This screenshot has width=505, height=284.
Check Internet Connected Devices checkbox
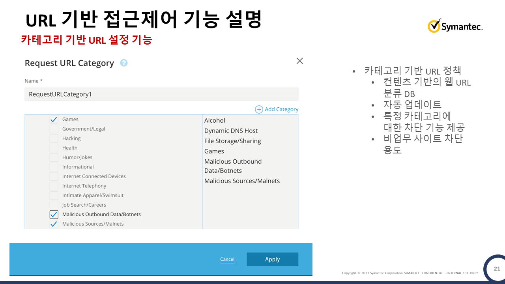(54, 176)
